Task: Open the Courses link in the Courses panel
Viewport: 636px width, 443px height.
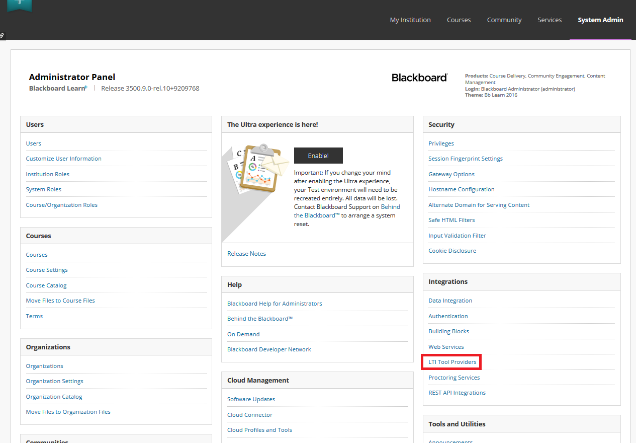Action: point(37,255)
